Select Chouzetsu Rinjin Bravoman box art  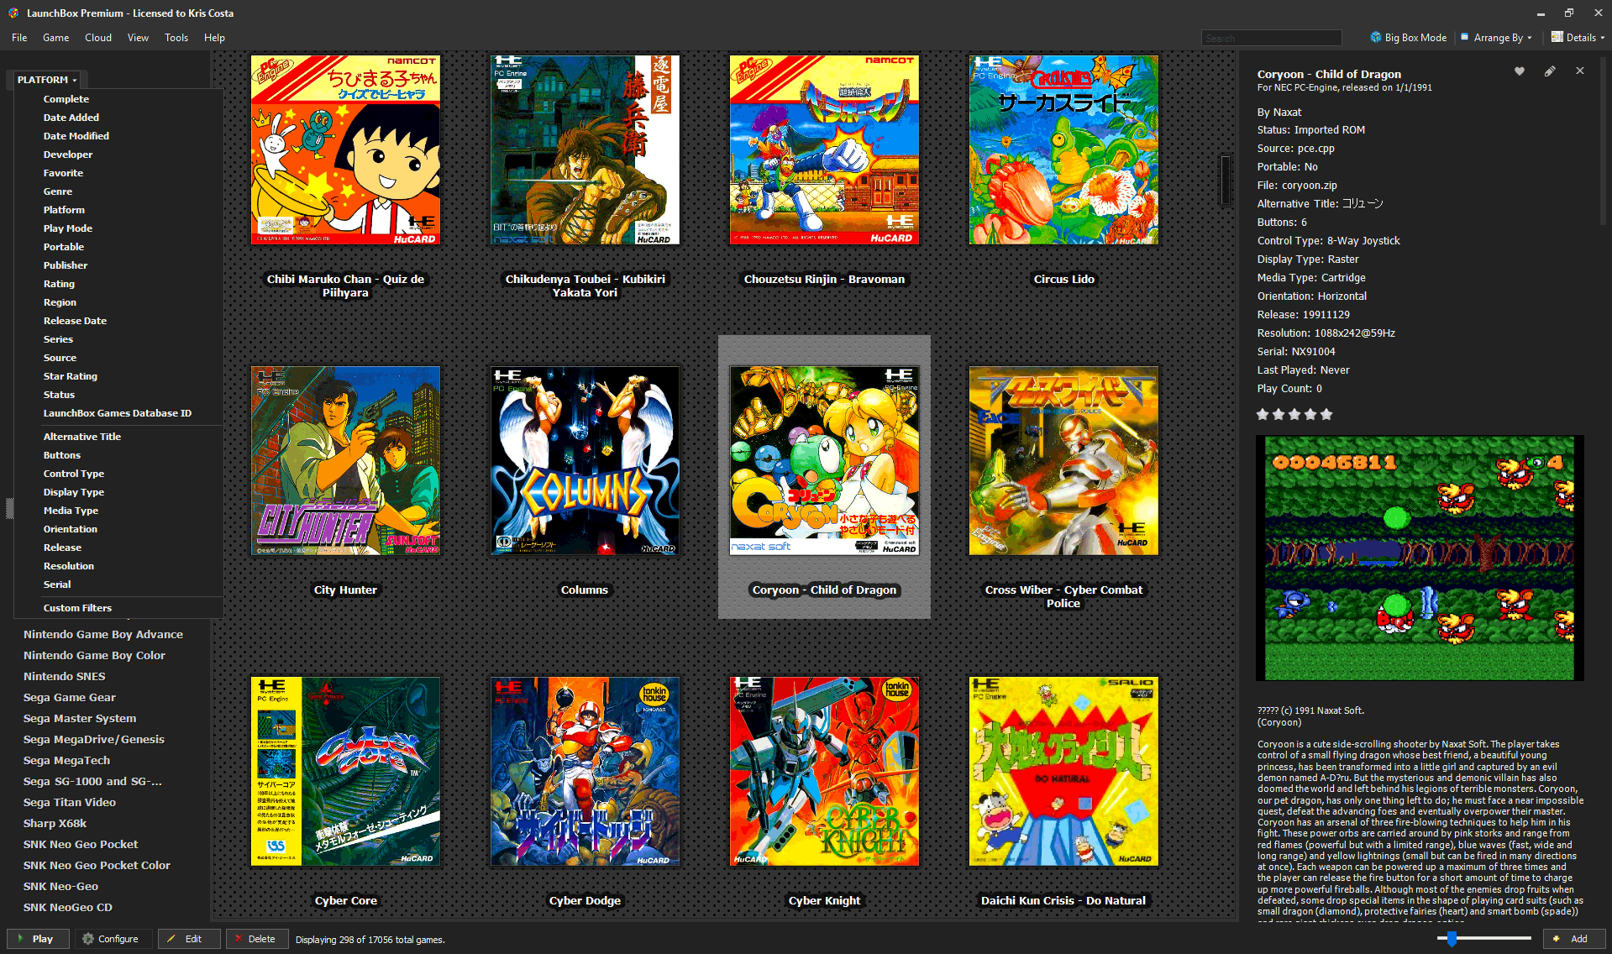824,150
